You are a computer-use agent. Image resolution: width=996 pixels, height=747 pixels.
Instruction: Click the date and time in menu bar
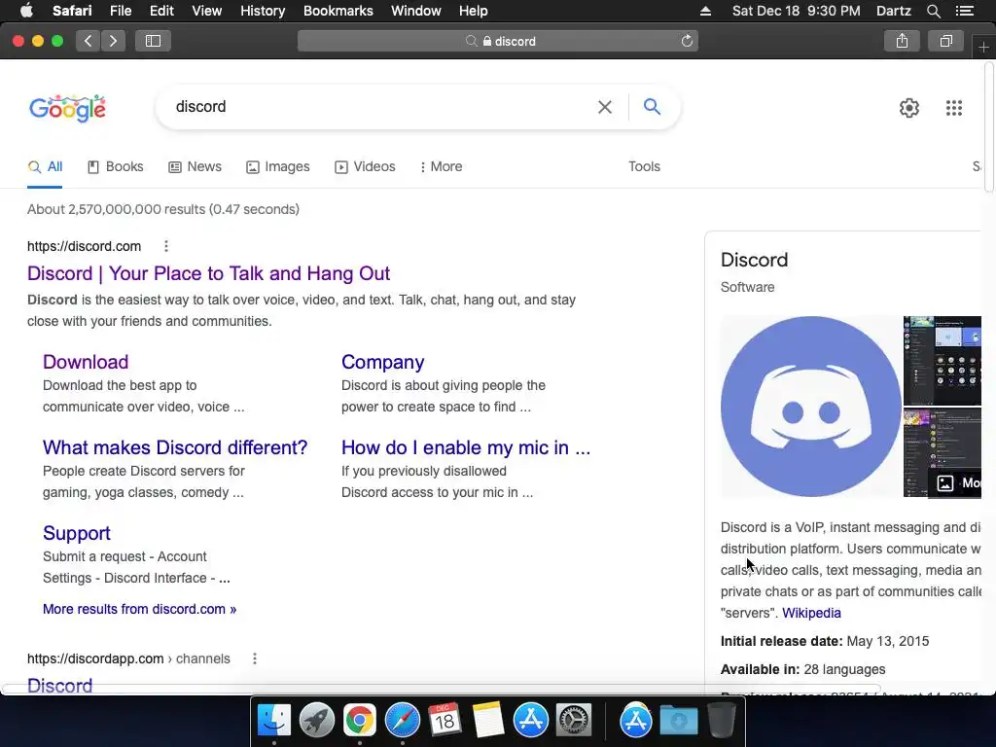click(x=796, y=11)
